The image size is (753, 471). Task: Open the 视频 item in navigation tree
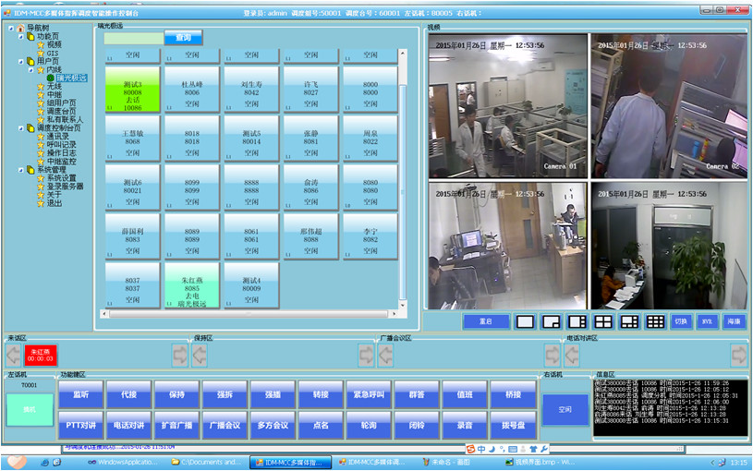pyautogui.click(x=55, y=44)
